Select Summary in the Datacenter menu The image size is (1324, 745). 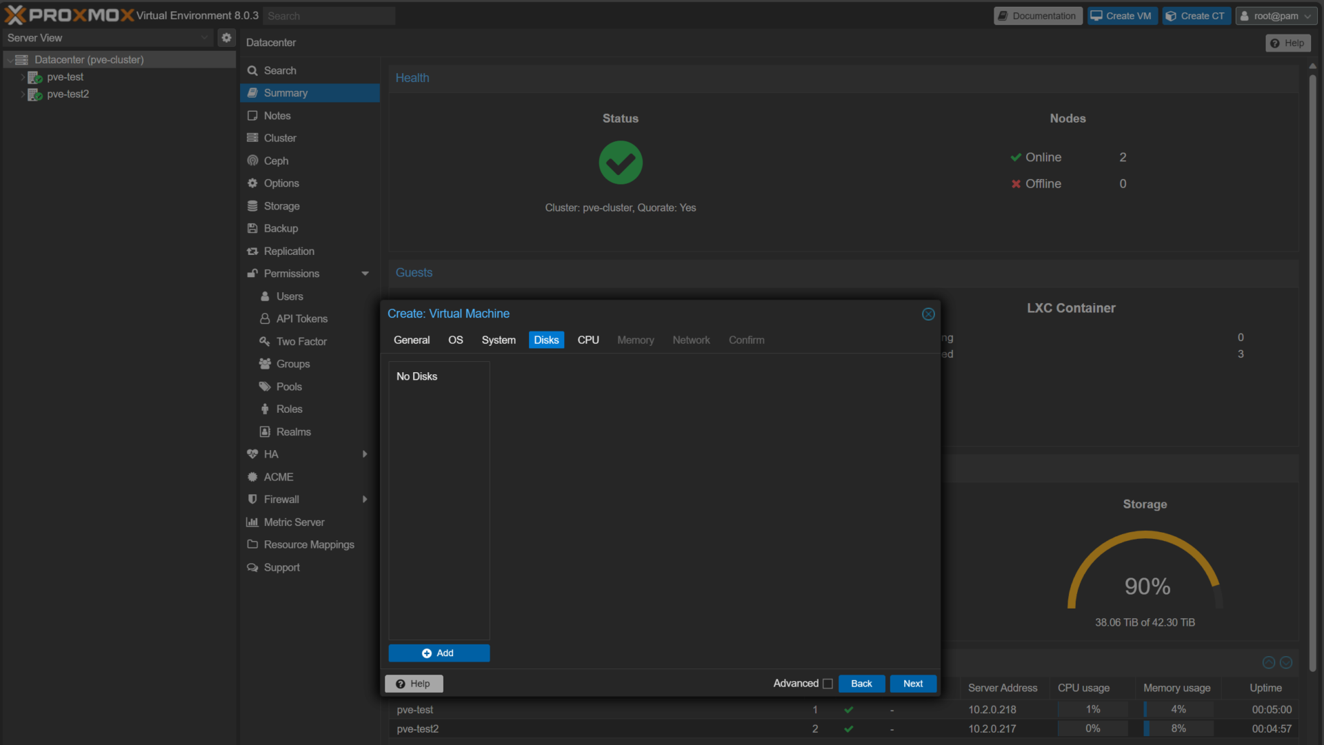pyautogui.click(x=310, y=93)
